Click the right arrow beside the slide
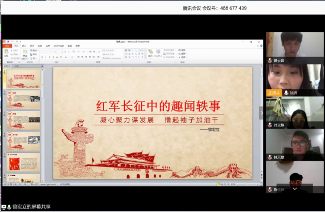The height and width of the screenshot is (212, 325). tap(261, 113)
